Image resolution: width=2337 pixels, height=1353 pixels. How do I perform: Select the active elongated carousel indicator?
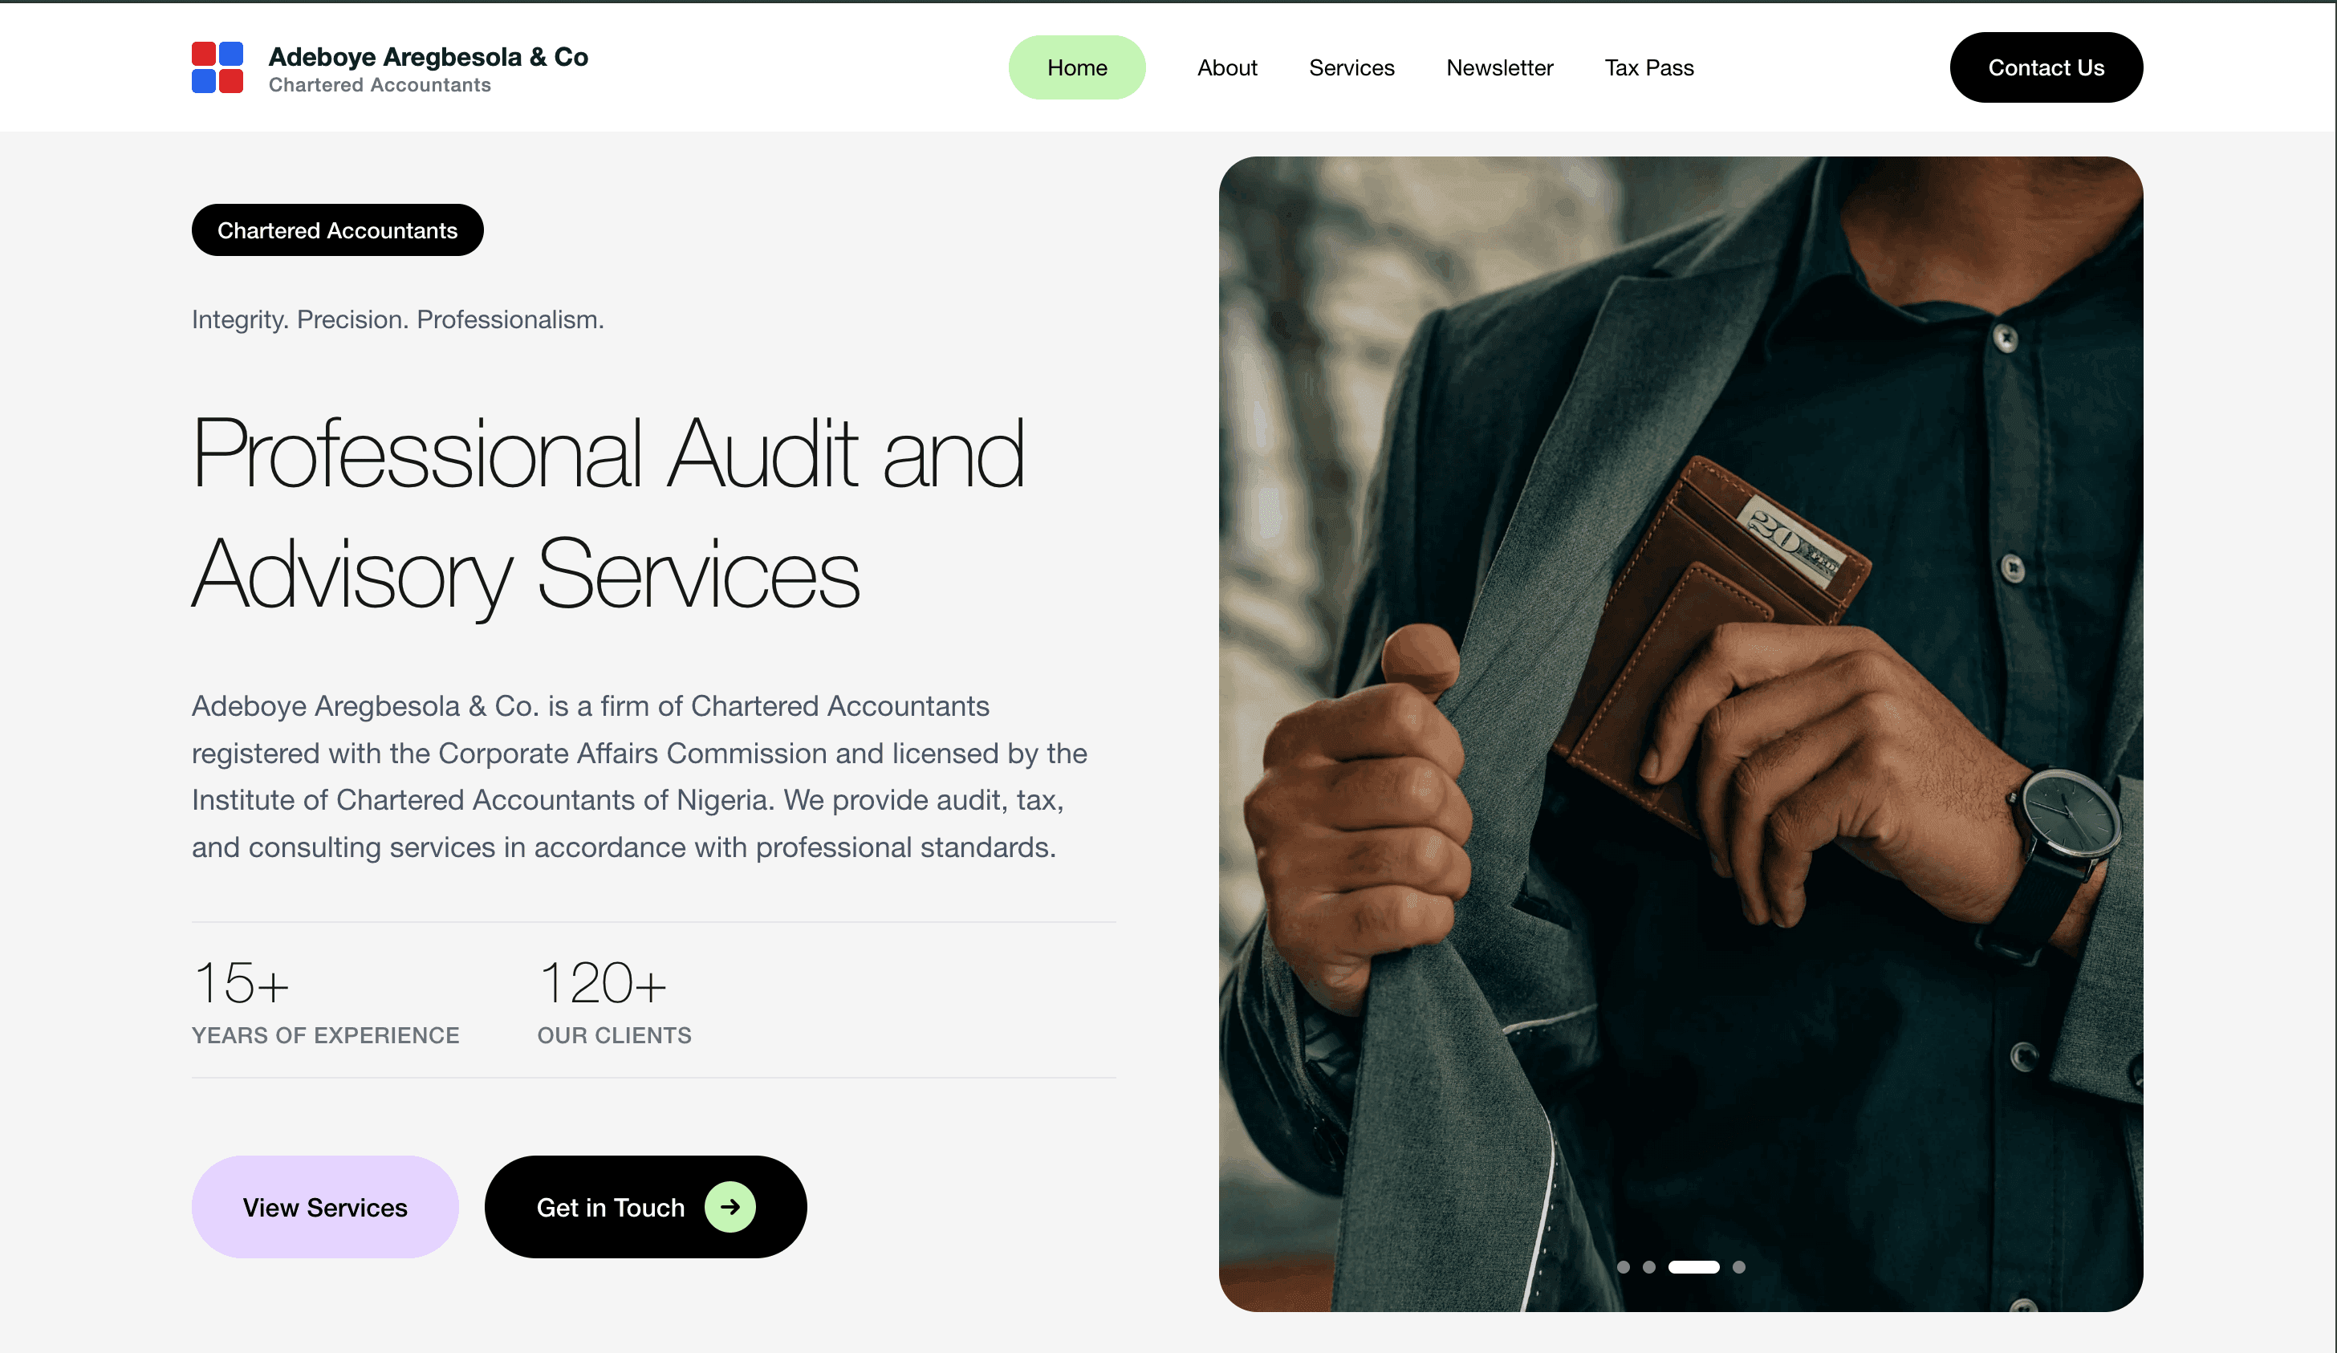coord(1693,1267)
